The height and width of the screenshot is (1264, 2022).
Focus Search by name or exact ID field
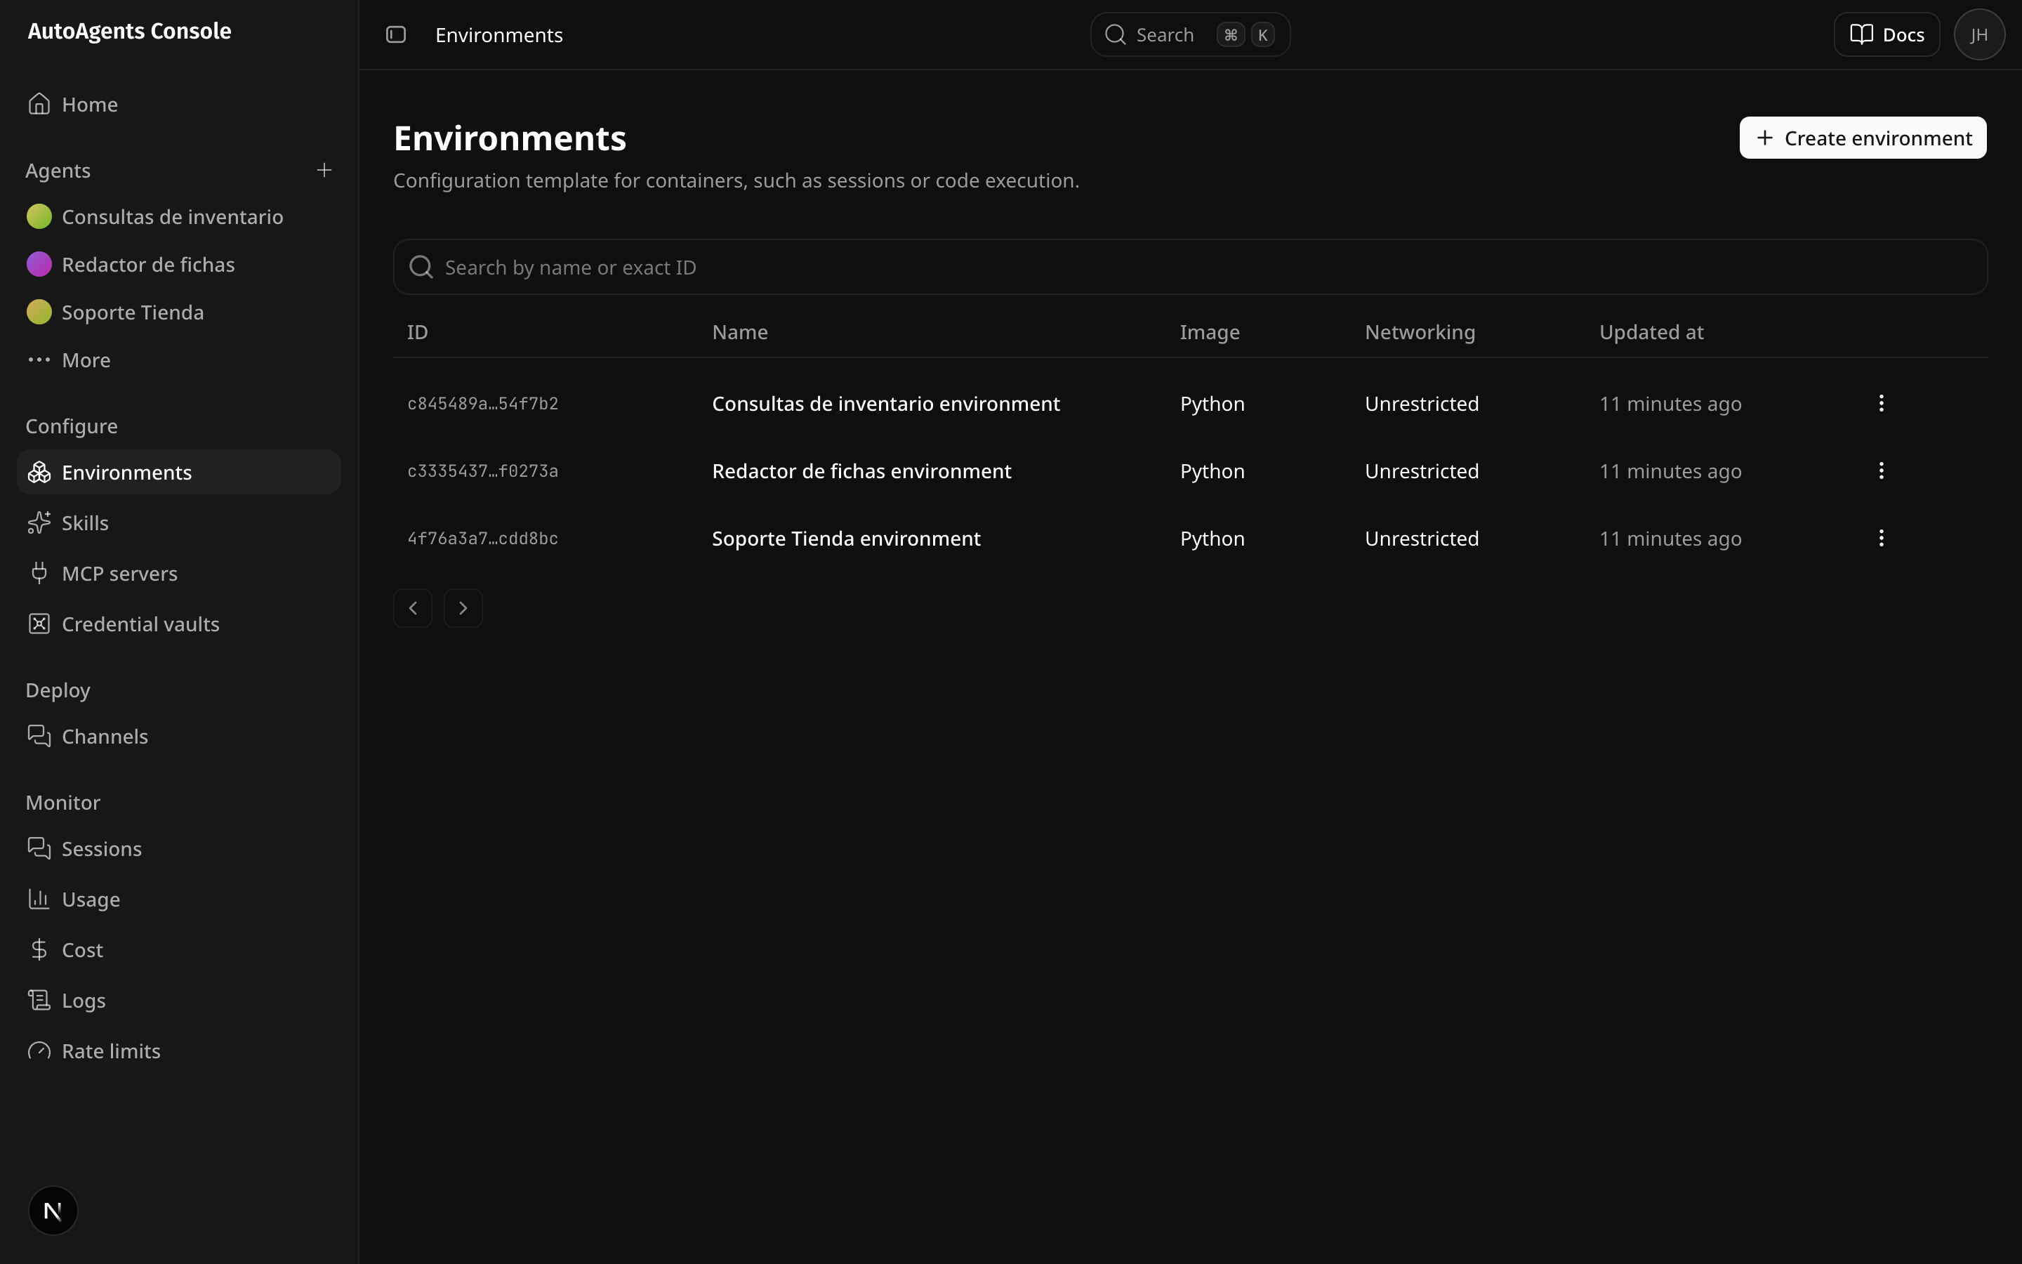pyautogui.click(x=1190, y=267)
